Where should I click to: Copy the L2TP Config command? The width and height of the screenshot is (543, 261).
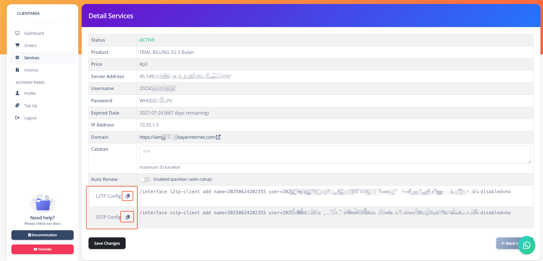[x=128, y=196]
